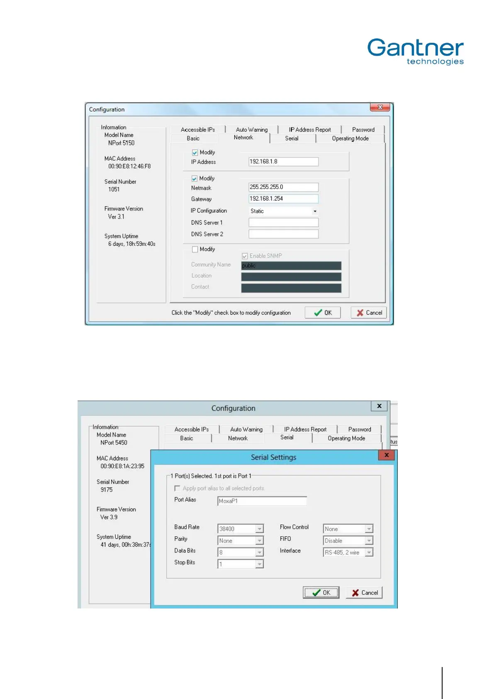Open Operating Mode tab in NPort 5450 window
Viewport: 494px width, 699px height.
346,438
